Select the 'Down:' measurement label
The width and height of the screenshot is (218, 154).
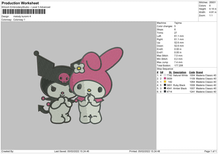click(160, 46)
